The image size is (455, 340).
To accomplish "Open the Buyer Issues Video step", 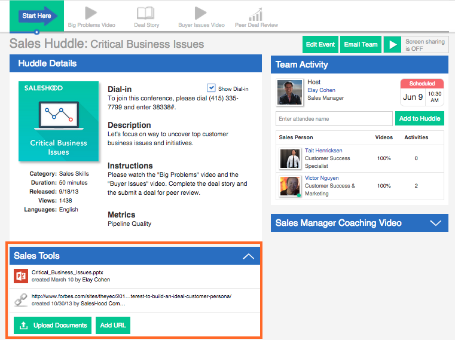I will tap(201, 17).
